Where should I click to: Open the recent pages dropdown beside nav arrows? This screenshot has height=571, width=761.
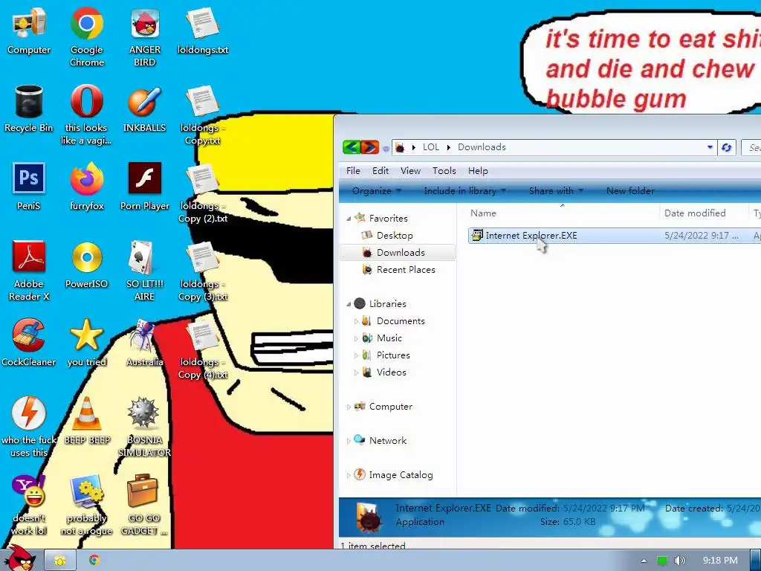[x=386, y=148]
